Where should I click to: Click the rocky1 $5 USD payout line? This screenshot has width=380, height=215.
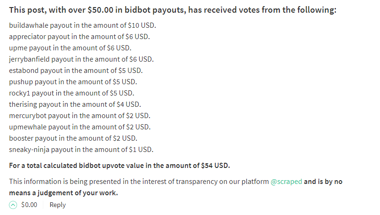coord(71,93)
